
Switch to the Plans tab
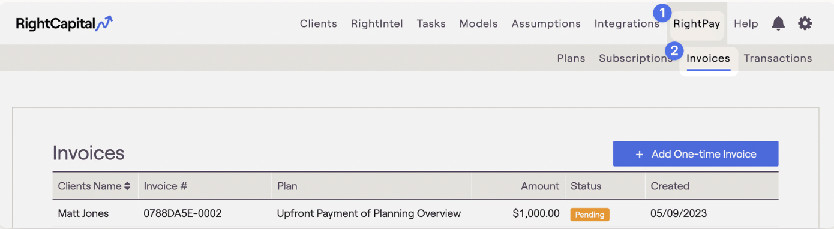571,58
